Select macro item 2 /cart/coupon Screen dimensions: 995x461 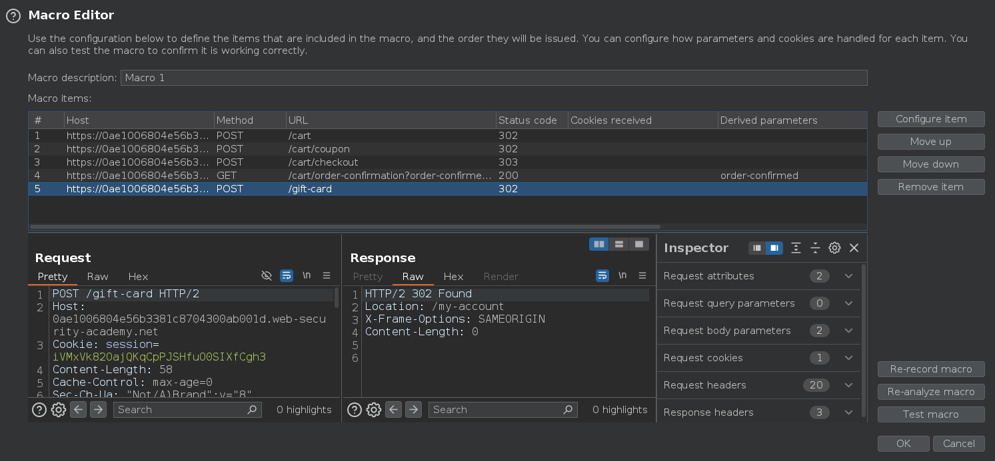(447, 149)
